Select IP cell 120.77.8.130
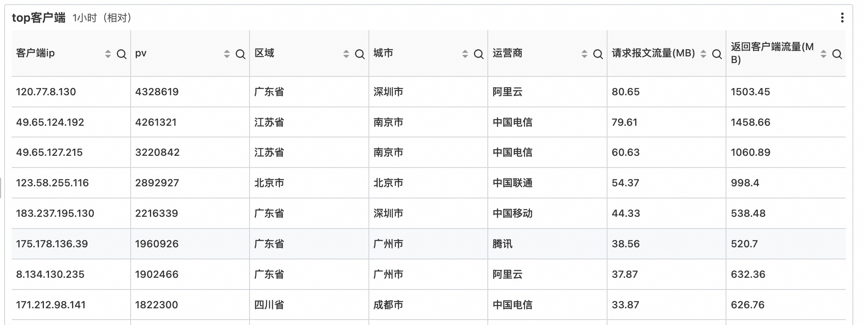865x325 pixels. [x=46, y=92]
